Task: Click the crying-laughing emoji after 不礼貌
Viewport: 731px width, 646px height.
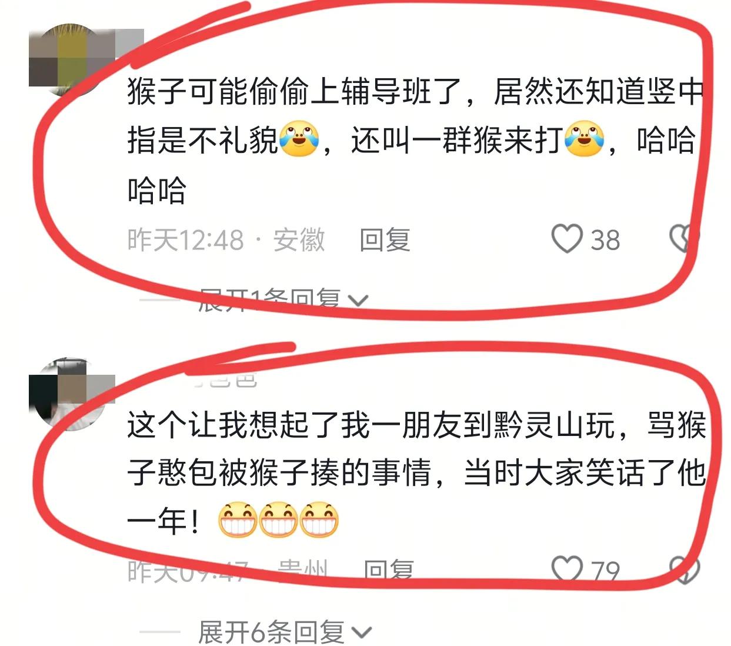Action: coord(299,139)
